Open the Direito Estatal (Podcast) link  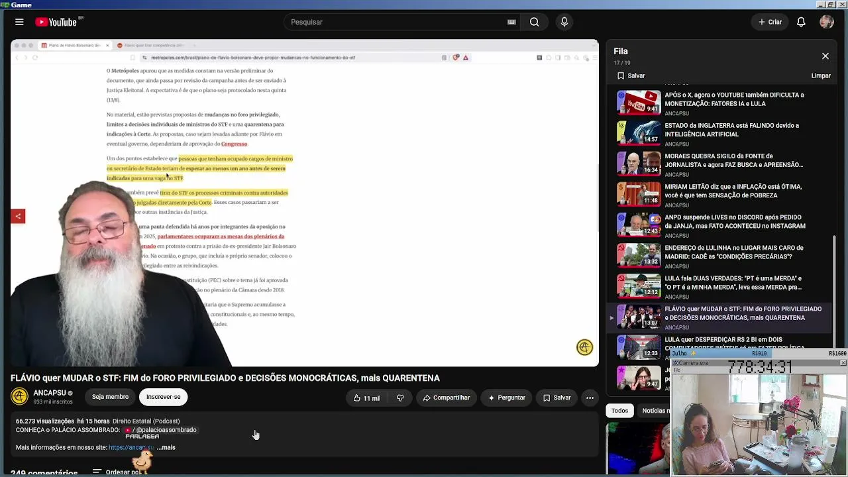point(146,421)
